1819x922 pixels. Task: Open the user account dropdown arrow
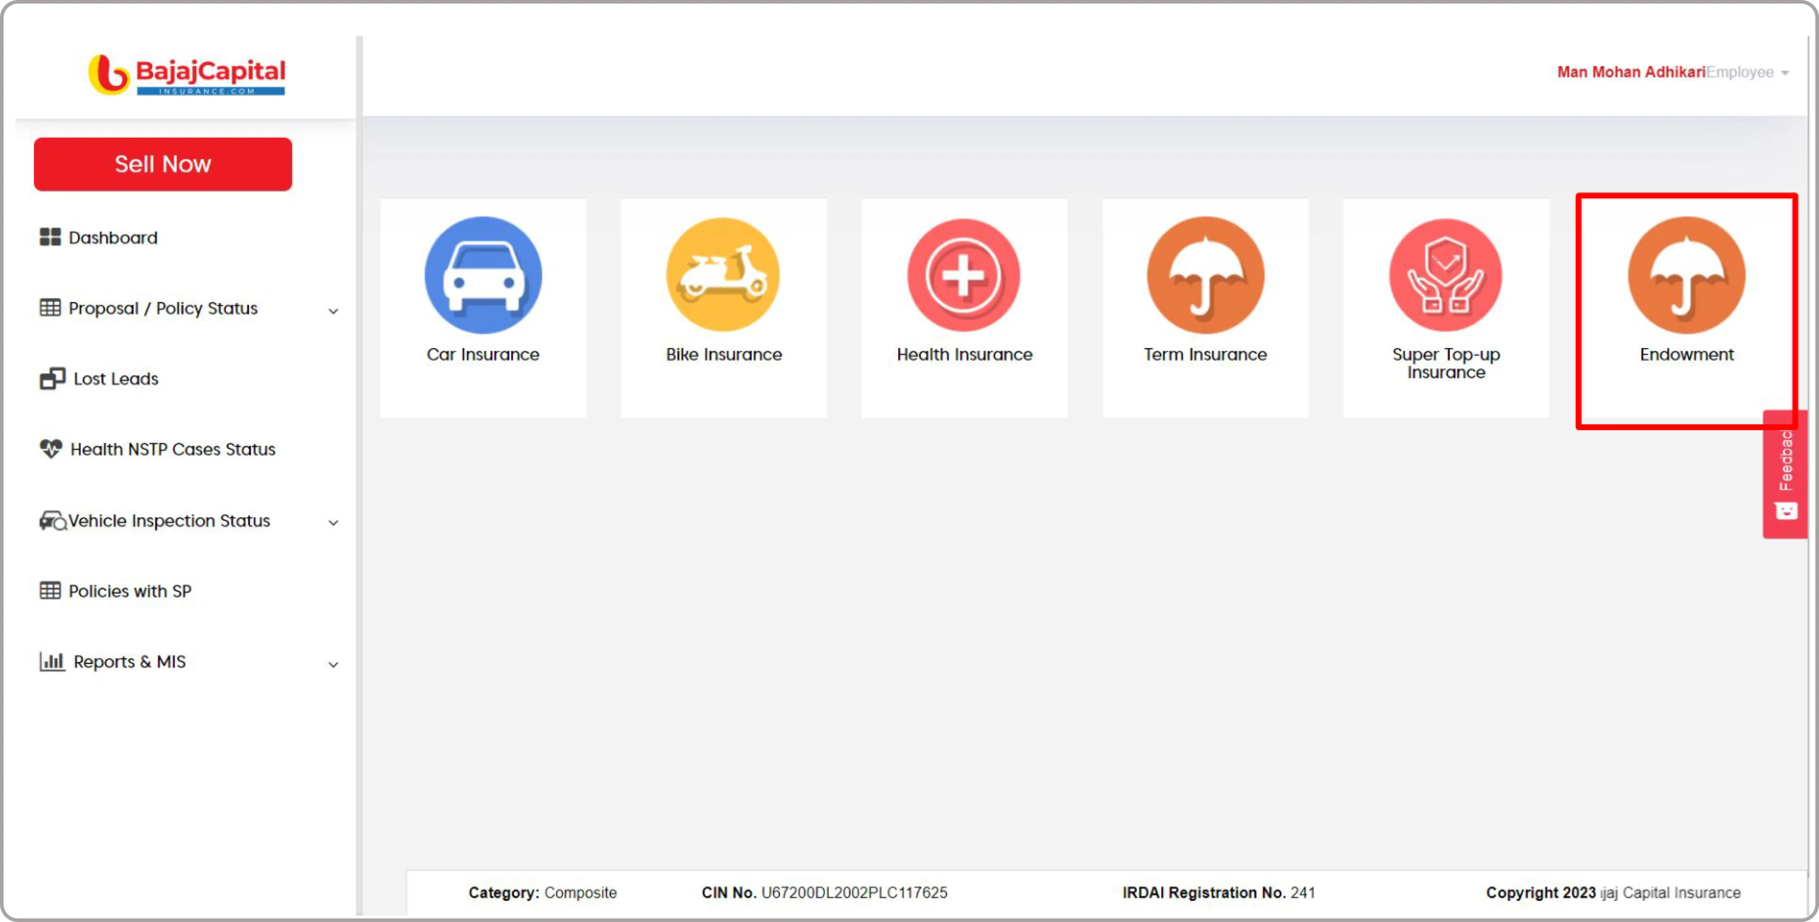coord(1785,73)
